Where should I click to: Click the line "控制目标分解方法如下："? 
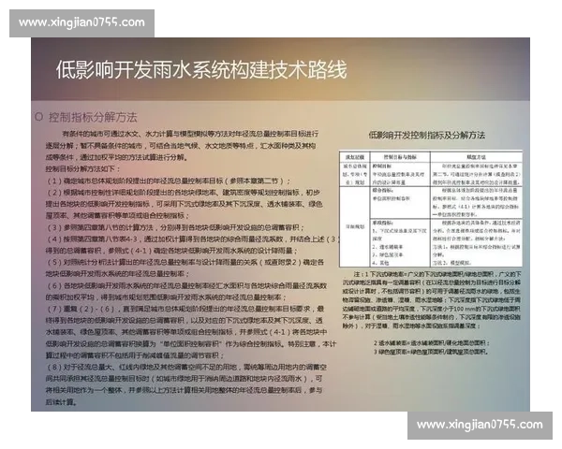82,168
